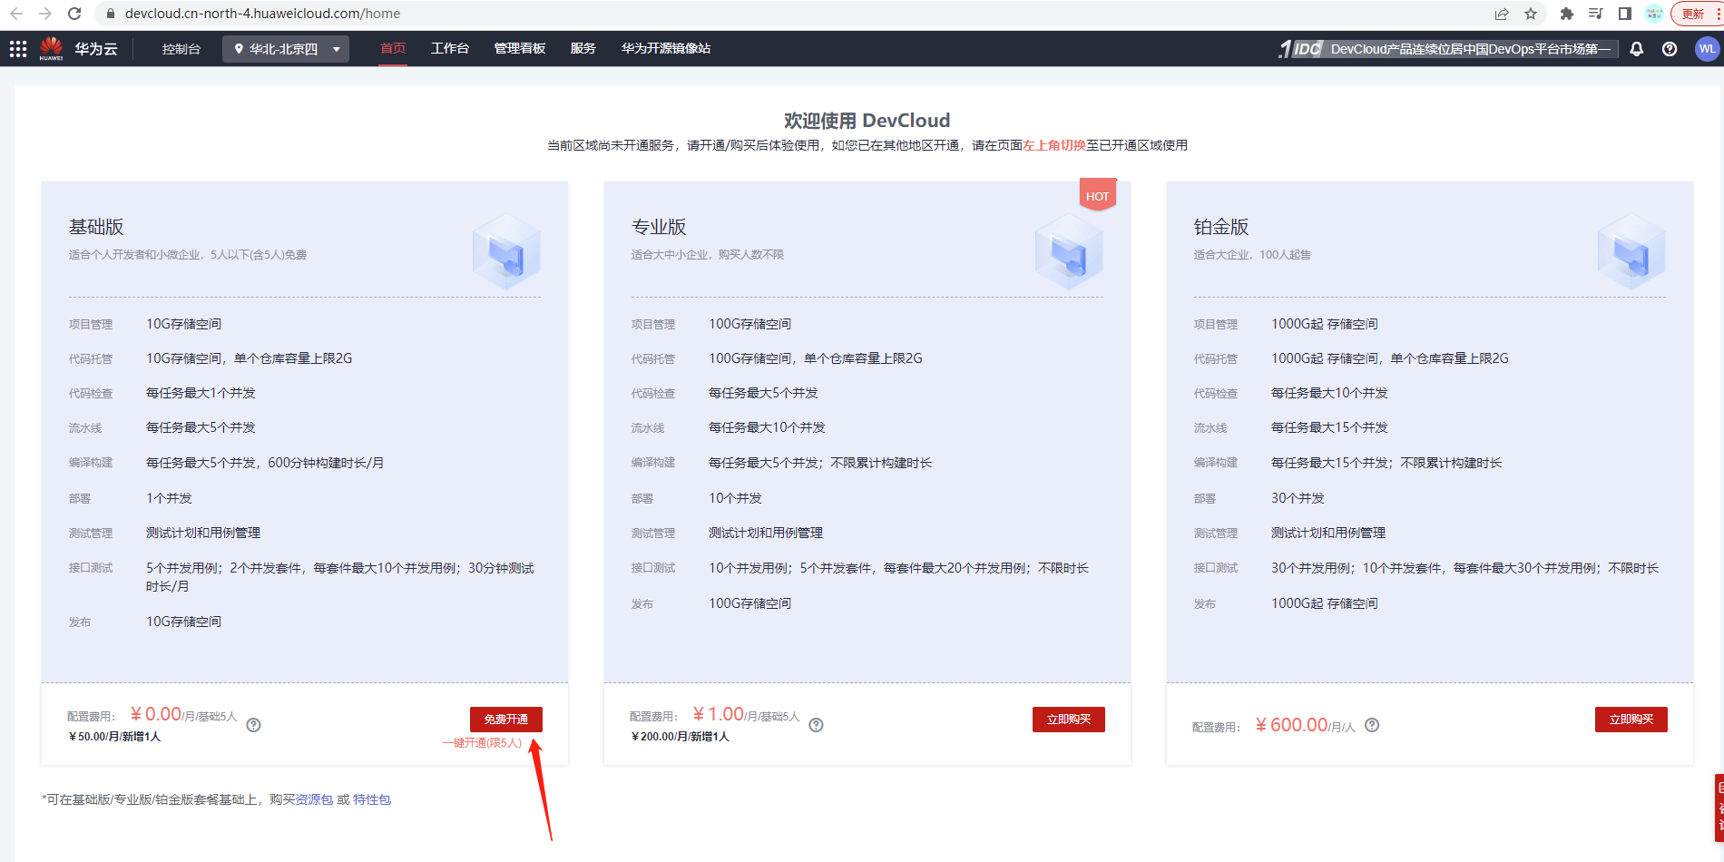This screenshot has width=1724, height=862.
Task: Open the apps grid menu icon
Action: pos(18,49)
